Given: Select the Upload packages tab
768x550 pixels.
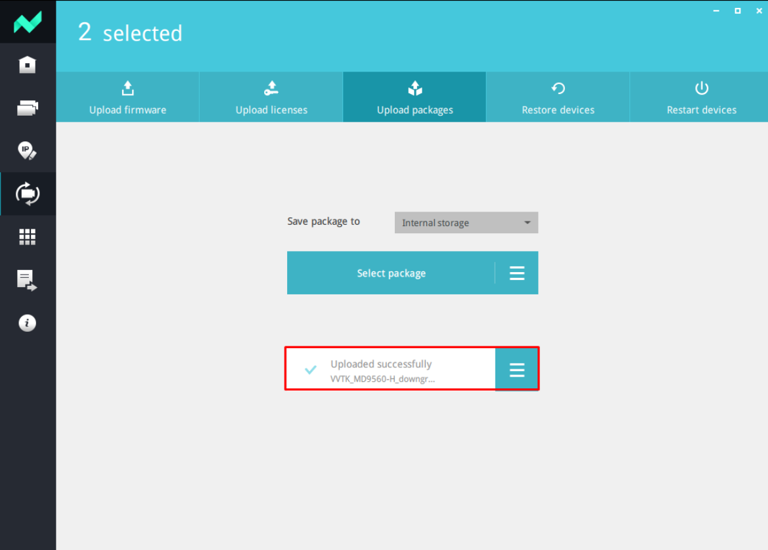Looking at the screenshot, I should [x=415, y=97].
